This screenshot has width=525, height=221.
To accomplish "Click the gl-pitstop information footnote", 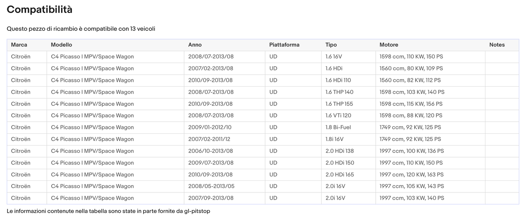I will click(x=108, y=211).
